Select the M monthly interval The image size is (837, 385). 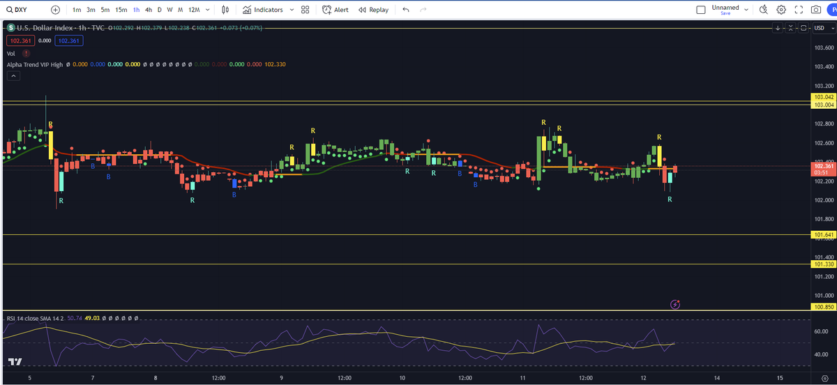[181, 10]
